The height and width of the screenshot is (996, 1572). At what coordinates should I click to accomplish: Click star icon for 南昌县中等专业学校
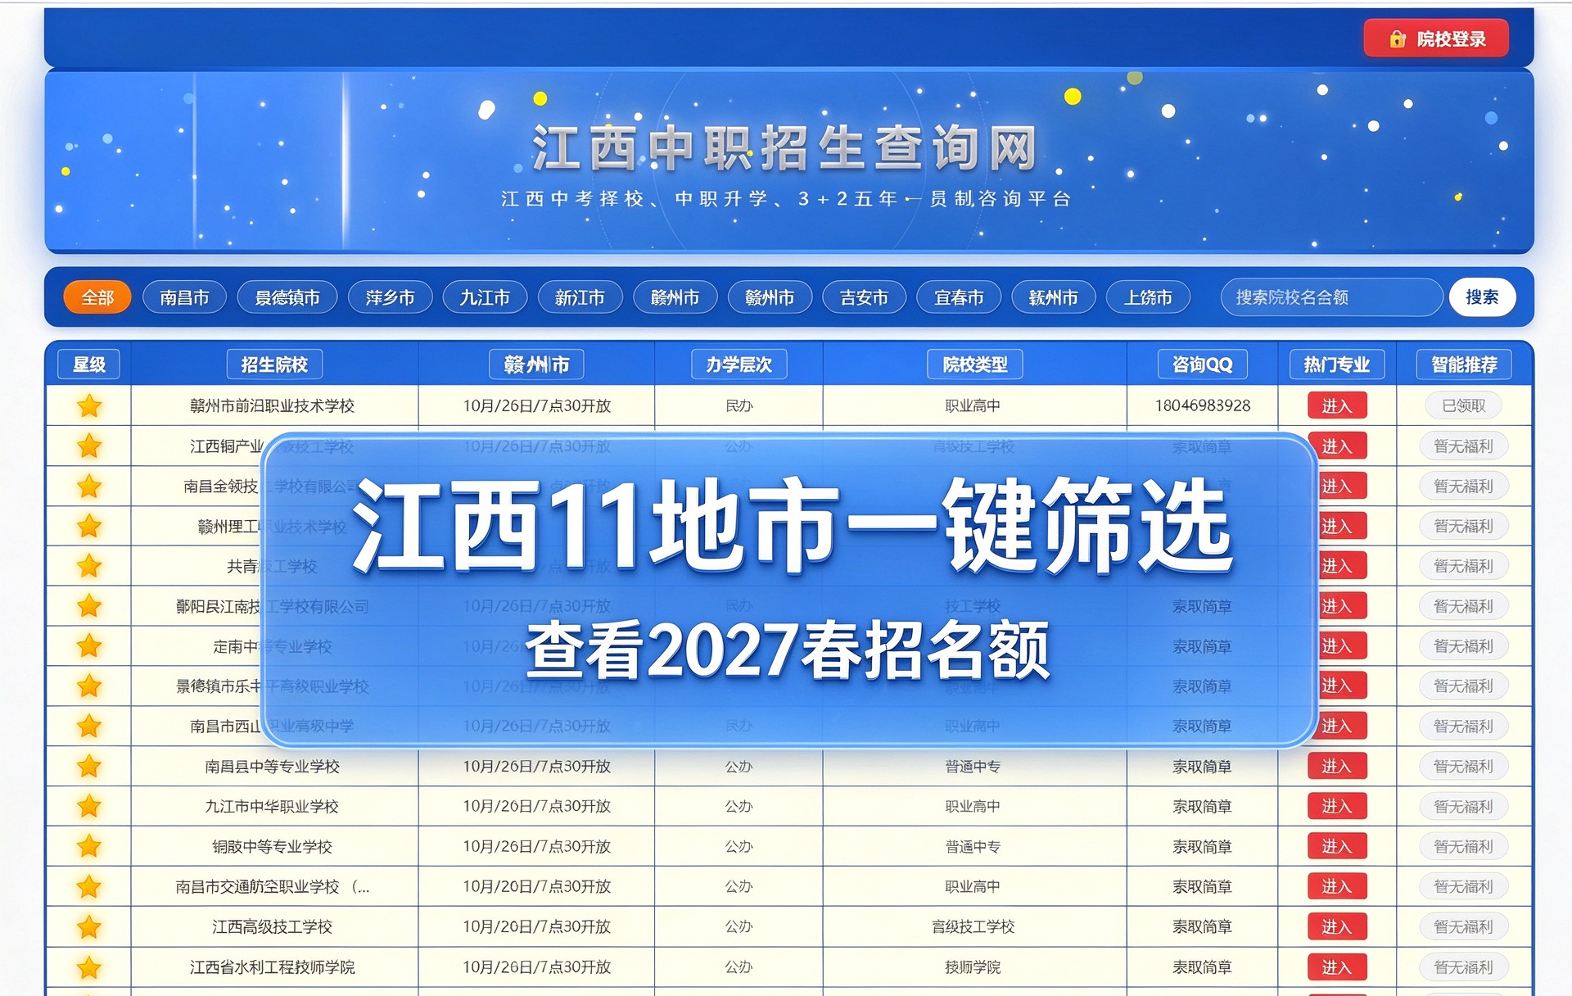tap(89, 767)
